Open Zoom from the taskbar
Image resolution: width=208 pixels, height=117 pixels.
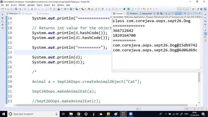(x=131, y=114)
